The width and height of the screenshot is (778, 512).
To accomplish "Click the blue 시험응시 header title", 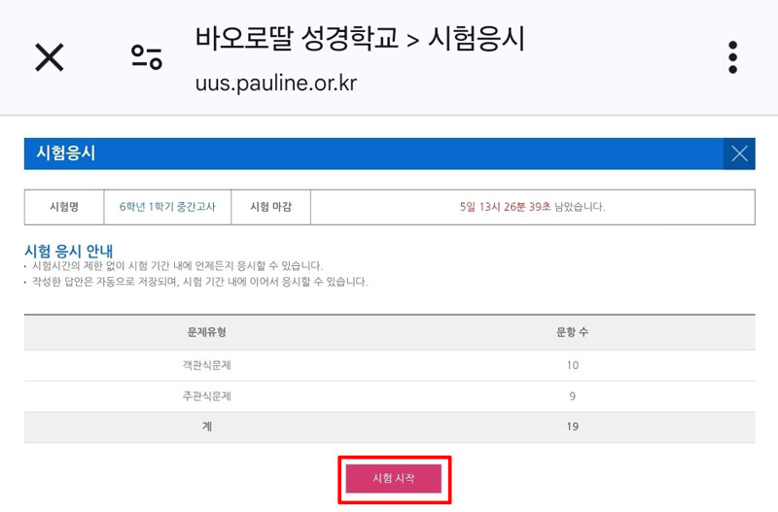I will [65, 153].
